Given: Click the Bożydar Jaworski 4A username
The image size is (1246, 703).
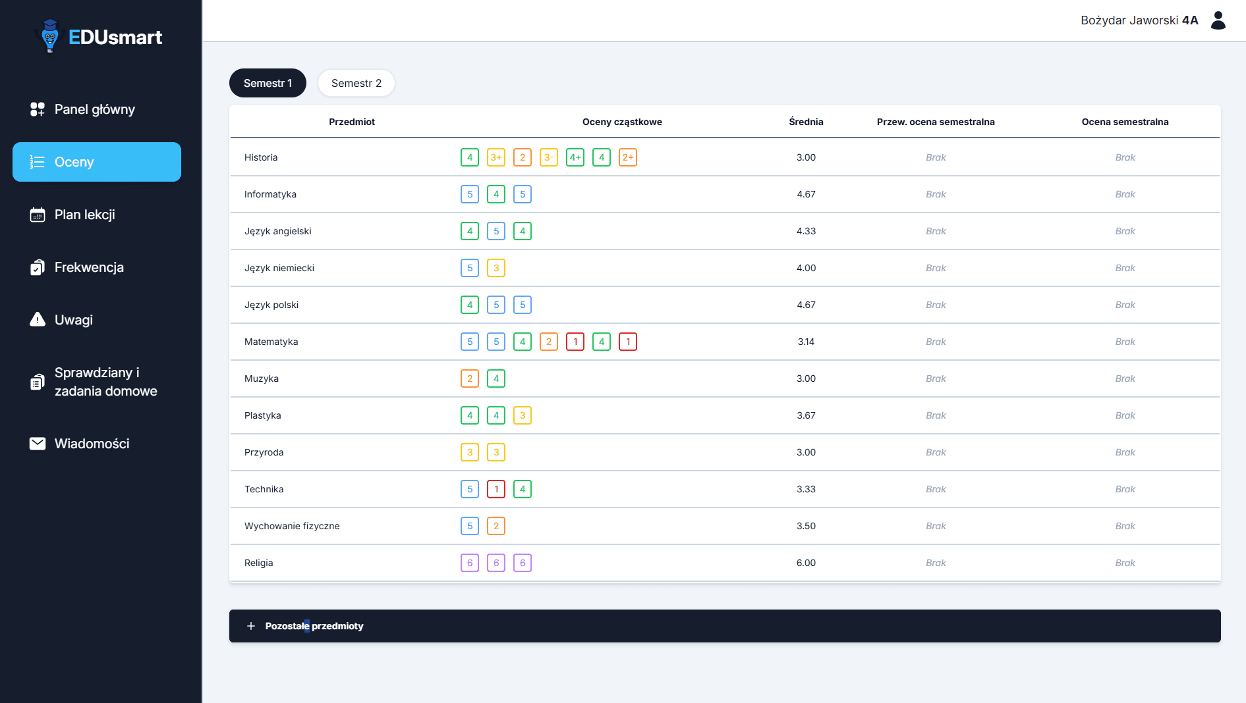Looking at the screenshot, I should (x=1139, y=20).
